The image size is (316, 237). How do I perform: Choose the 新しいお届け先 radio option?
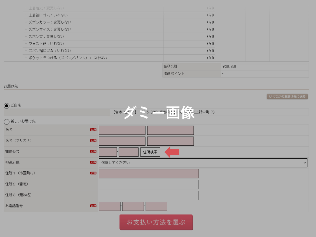point(6,122)
